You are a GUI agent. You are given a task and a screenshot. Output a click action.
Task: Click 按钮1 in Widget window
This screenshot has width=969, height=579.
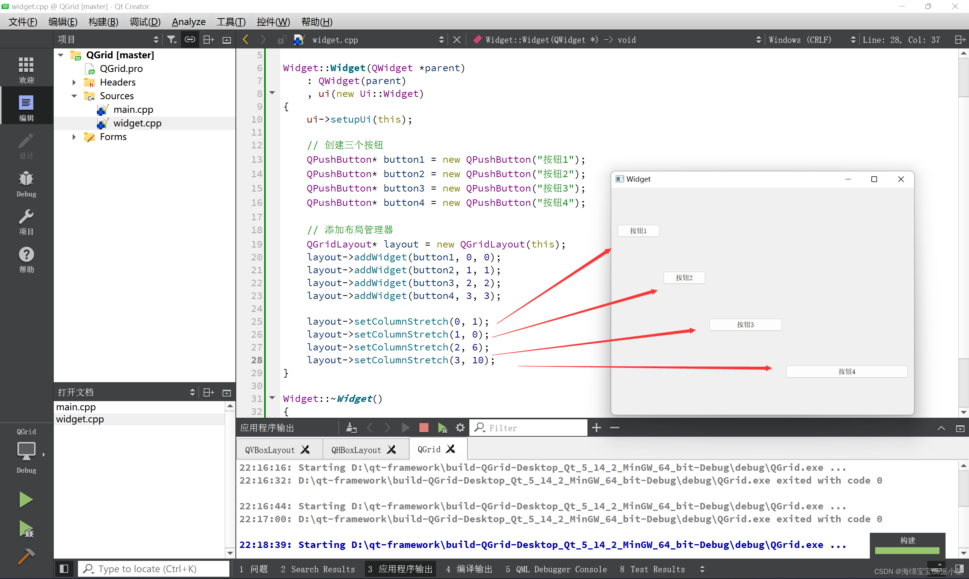click(x=638, y=230)
